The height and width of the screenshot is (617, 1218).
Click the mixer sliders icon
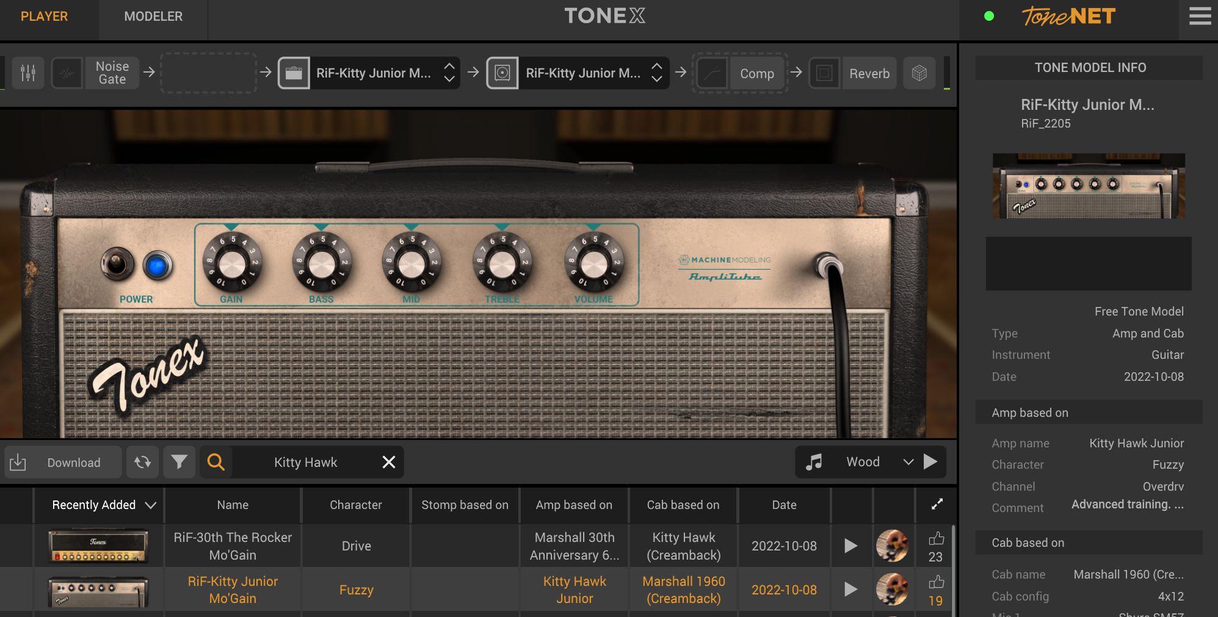pos(28,73)
